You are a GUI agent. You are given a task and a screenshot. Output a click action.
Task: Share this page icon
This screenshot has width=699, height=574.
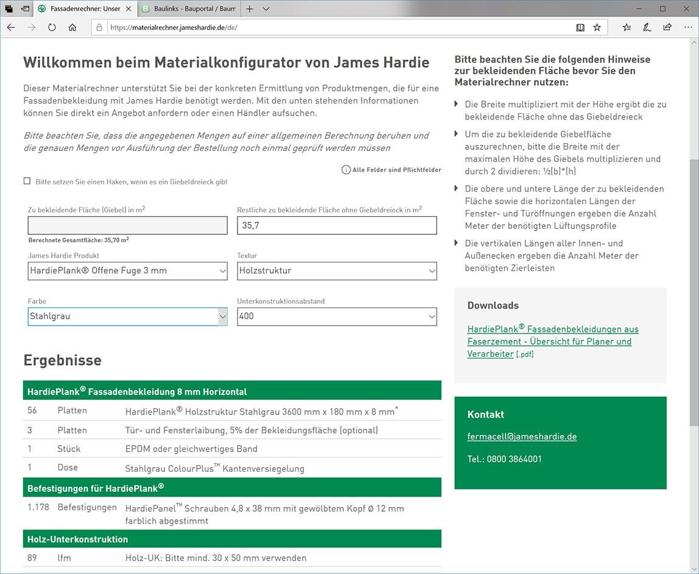click(667, 27)
